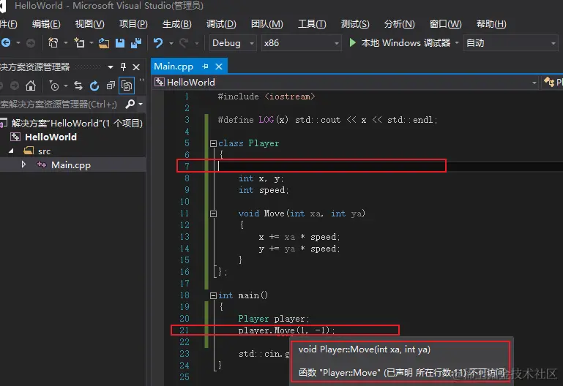Click the New Project toolbar icon

tap(53, 42)
